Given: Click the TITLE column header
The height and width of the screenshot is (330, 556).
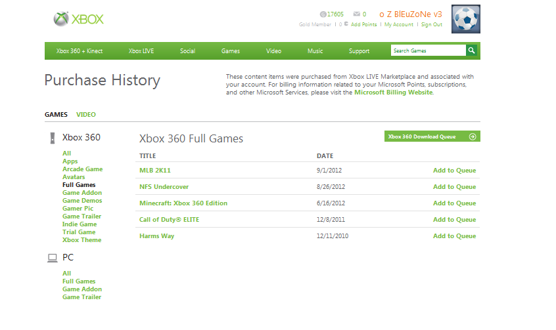Looking at the screenshot, I should pos(147,155).
